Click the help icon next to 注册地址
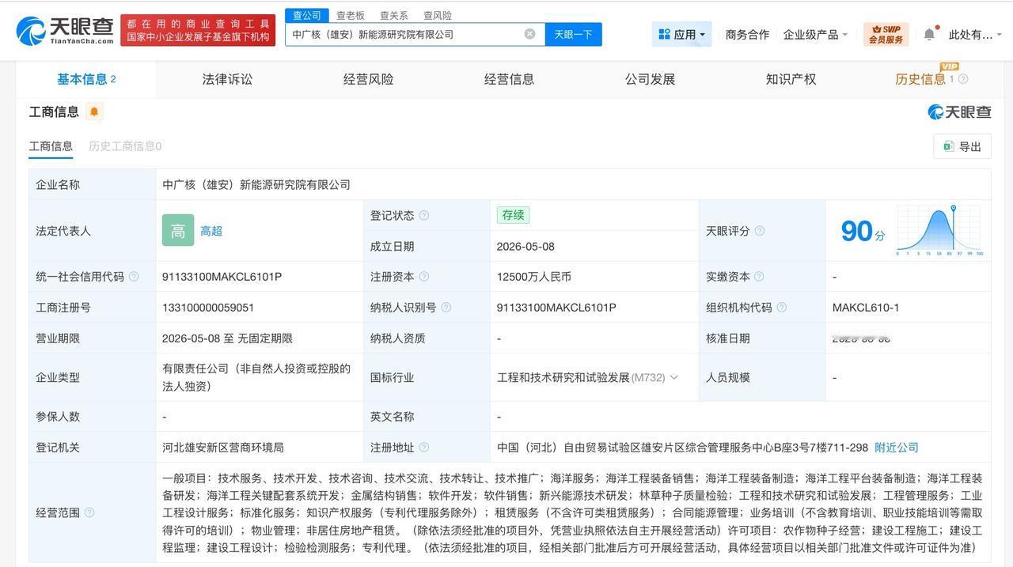This screenshot has width=1013, height=567. coord(424,448)
